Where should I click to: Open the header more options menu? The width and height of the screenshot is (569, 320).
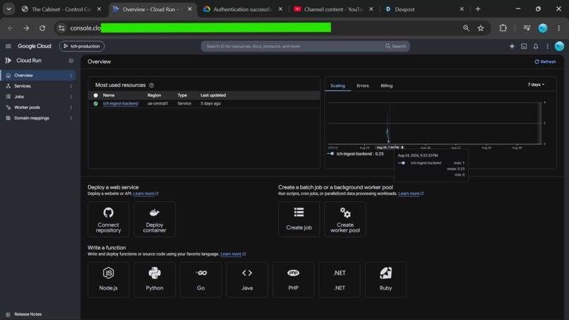coord(548,46)
